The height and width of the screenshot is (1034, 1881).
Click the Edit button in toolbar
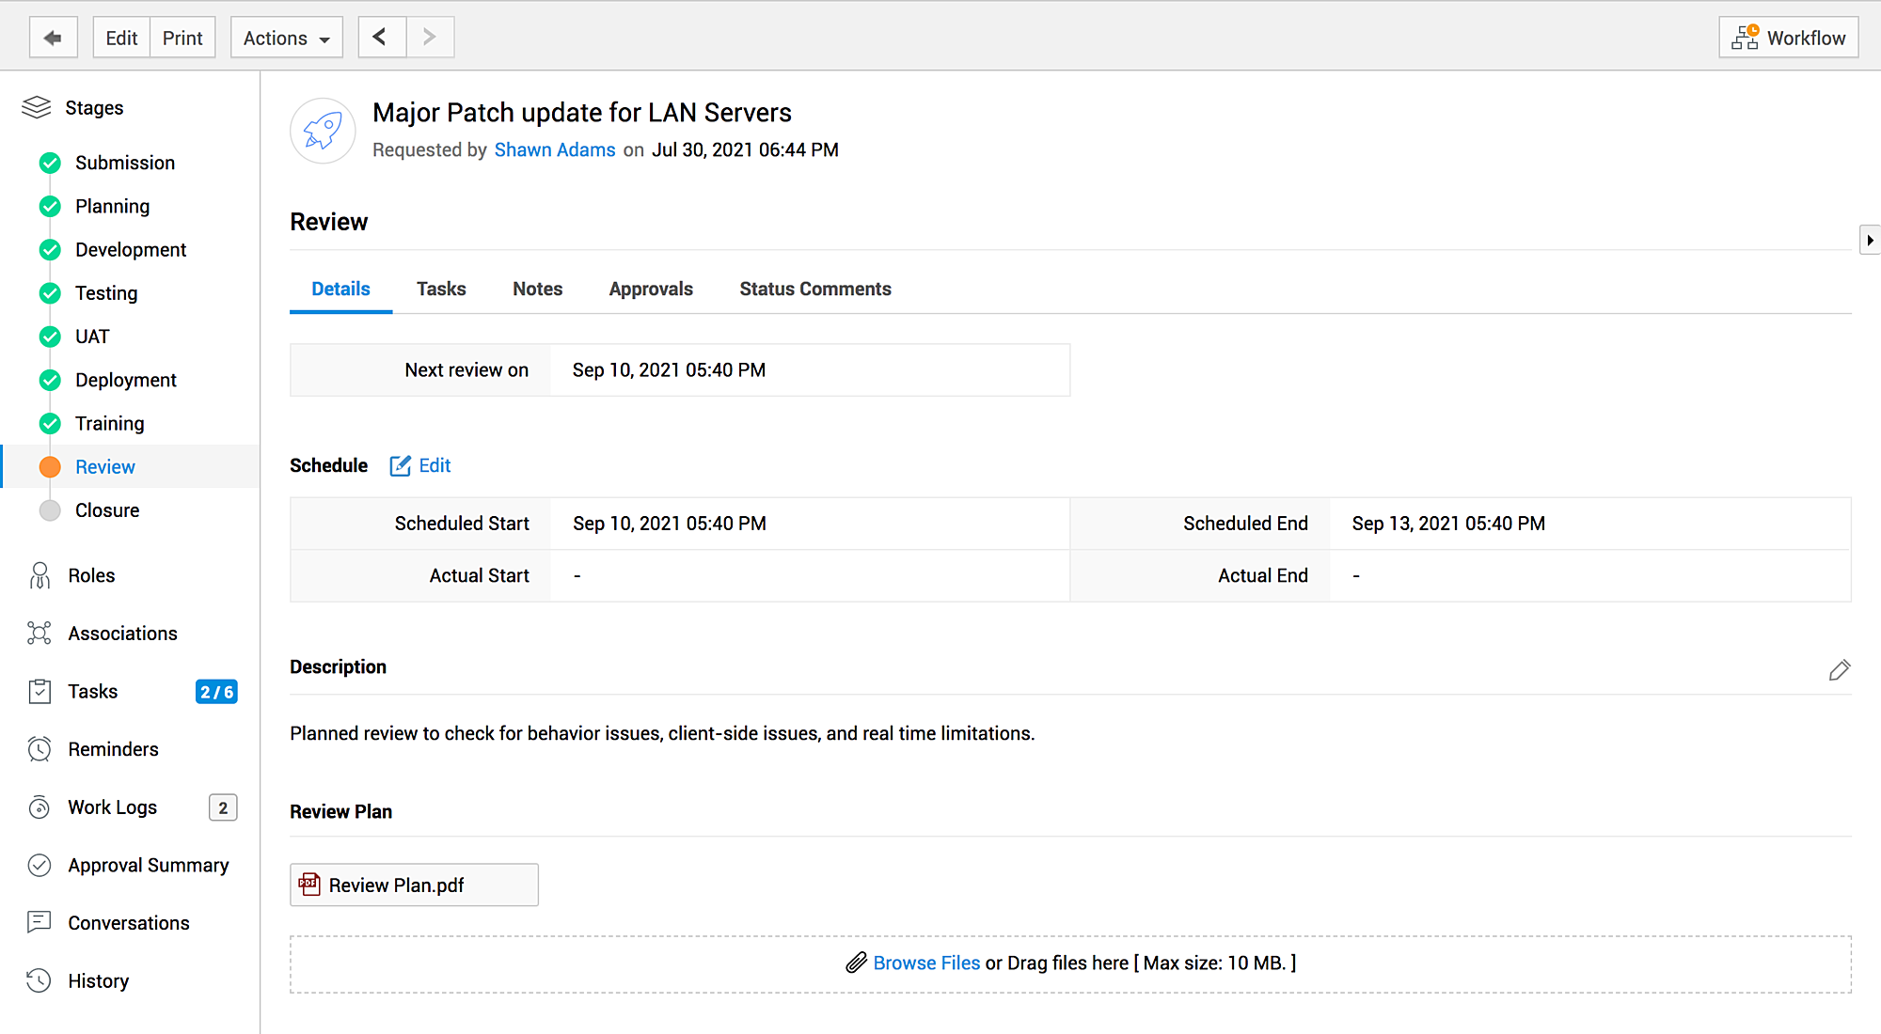point(121,38)
